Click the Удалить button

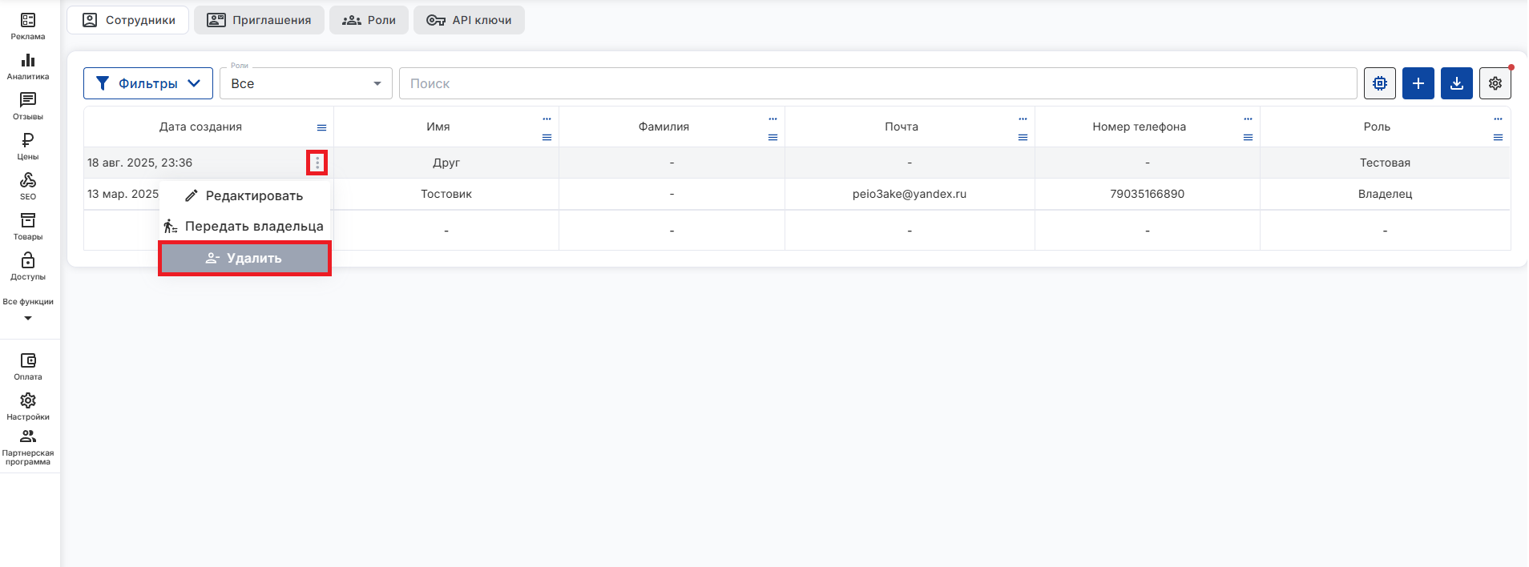(x=244, y=258)
